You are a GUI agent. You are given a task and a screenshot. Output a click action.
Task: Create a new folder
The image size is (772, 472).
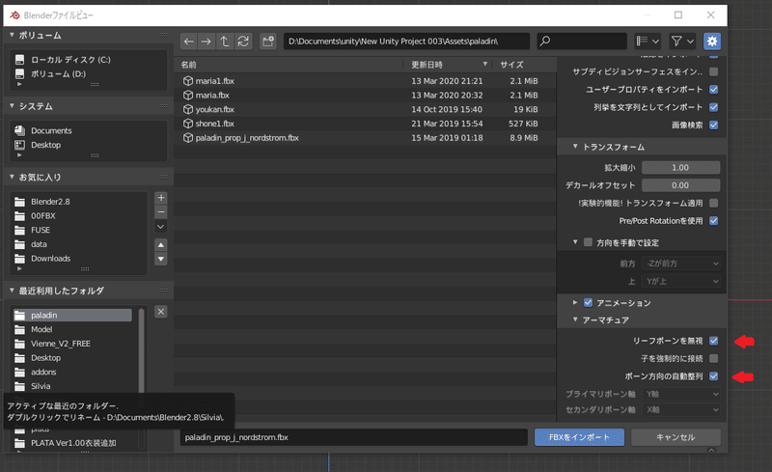pyautogui.click(x=268, y=42)
